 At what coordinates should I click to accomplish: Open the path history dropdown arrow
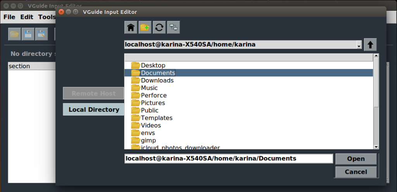tap(359, 45)
